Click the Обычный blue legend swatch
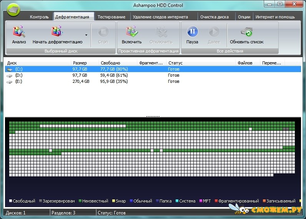 [x=131, y=201]
